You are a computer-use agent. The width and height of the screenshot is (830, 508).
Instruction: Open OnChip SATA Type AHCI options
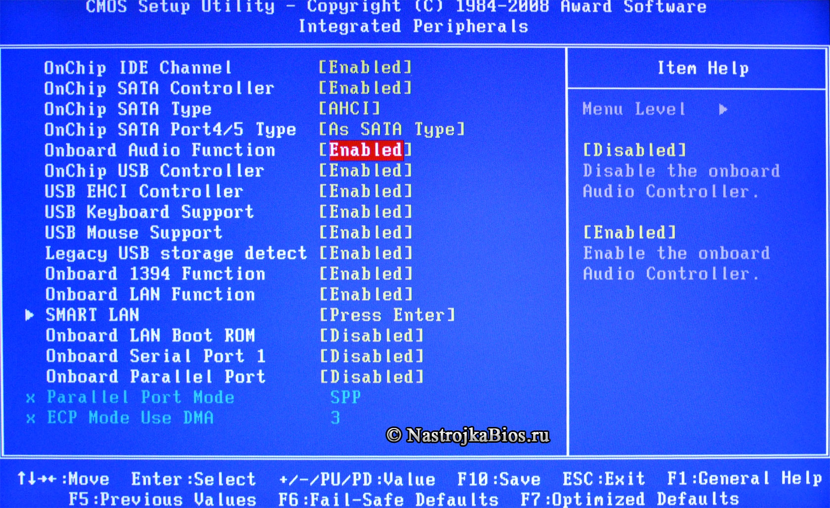click(350, 109)
